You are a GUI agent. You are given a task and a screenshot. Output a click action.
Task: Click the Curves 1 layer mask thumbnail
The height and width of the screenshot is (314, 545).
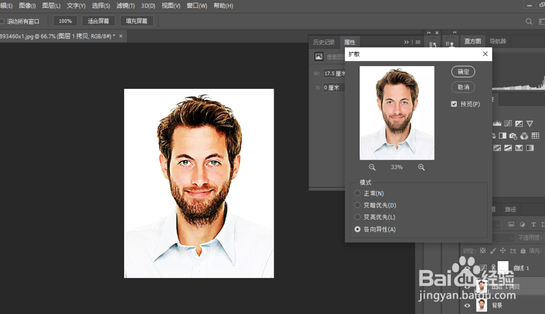click(x=503, y=267)
